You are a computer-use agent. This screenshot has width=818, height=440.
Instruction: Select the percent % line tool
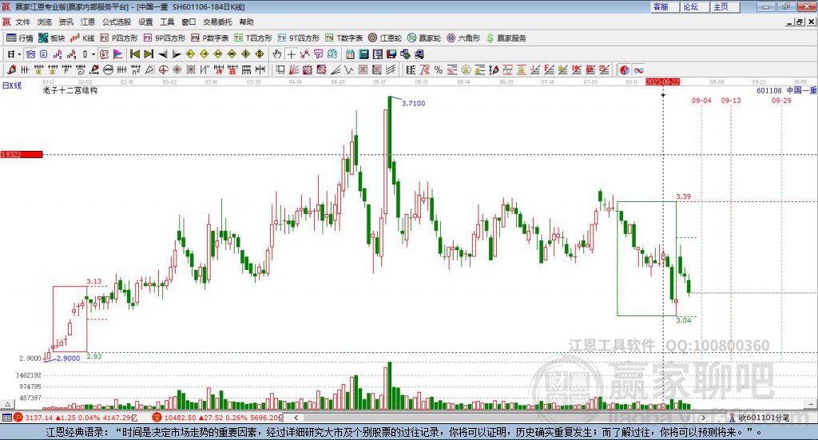click(x=439, y=69)
